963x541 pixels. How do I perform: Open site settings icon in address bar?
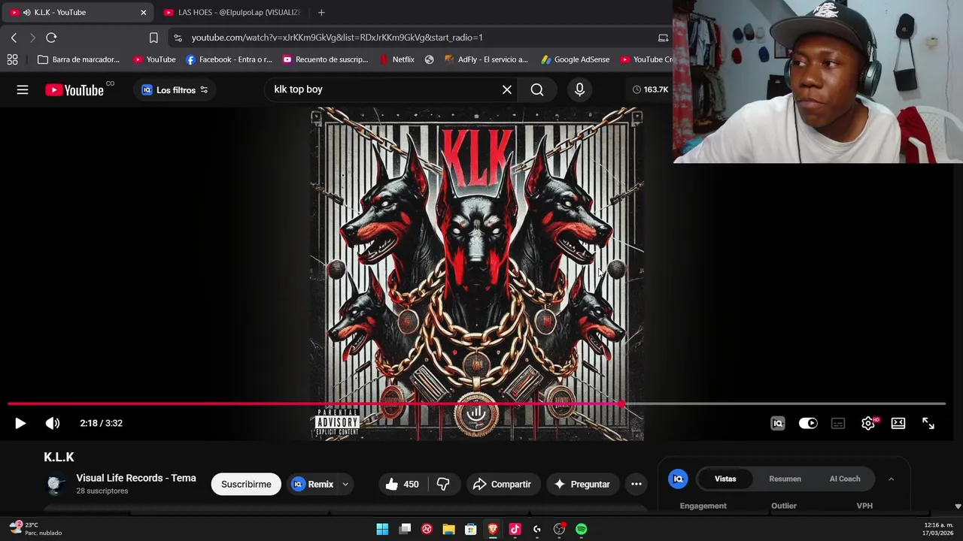click(178, 38)
